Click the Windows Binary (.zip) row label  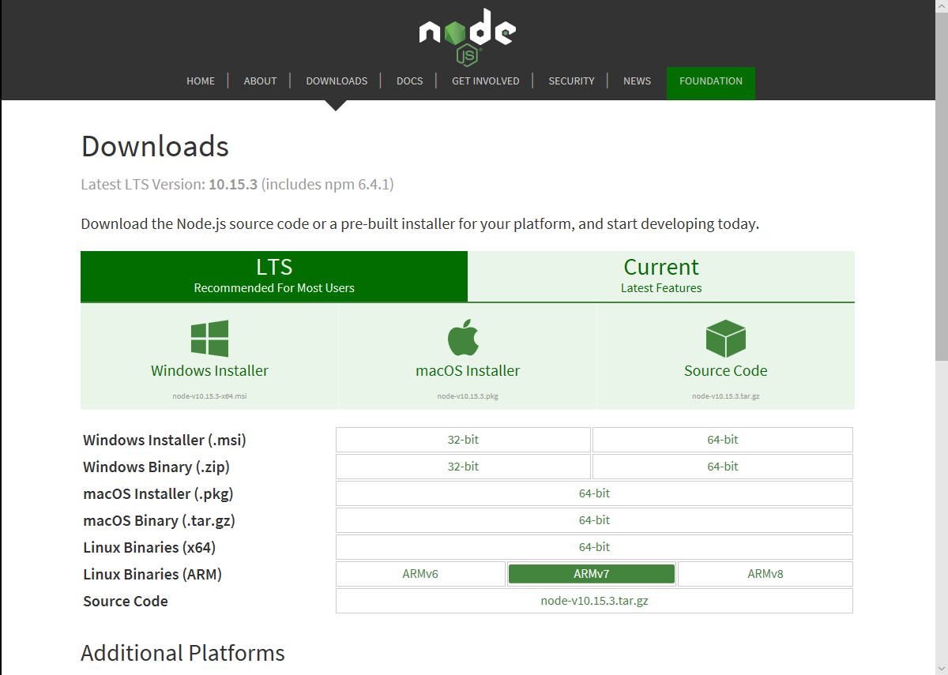(x=156, y=467)
